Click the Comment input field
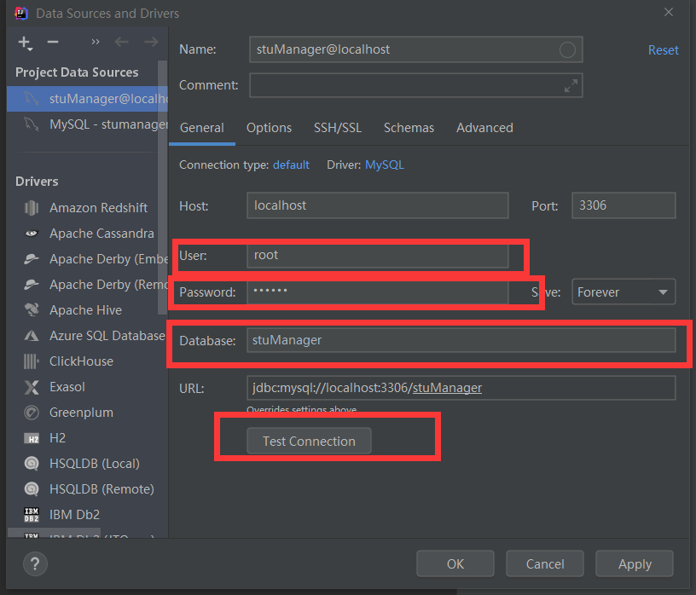The height and width of the screenshot is (595, 696). click(x=415, y=85)
